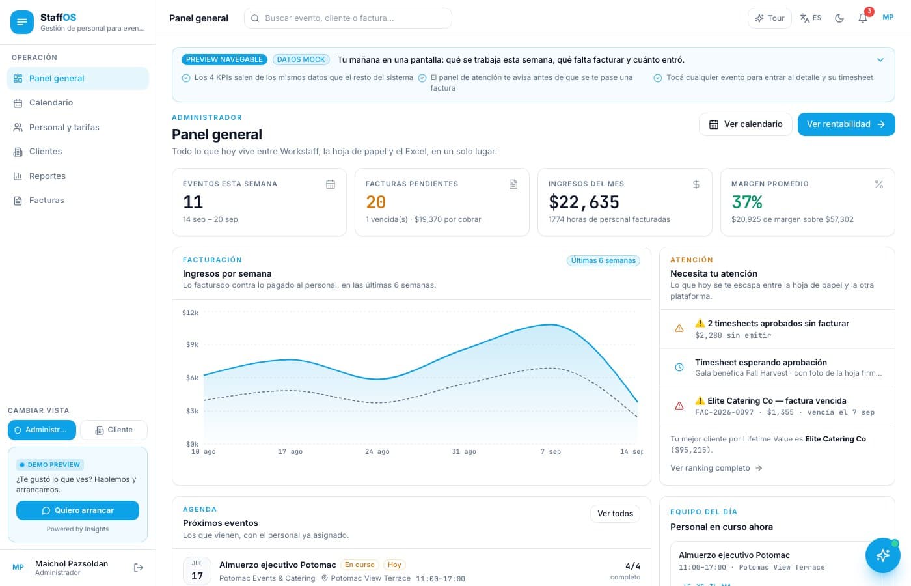This screenshot has width=911, height=586.
Task: Log out with the sidebar exit icon
Action: [138, 568]
